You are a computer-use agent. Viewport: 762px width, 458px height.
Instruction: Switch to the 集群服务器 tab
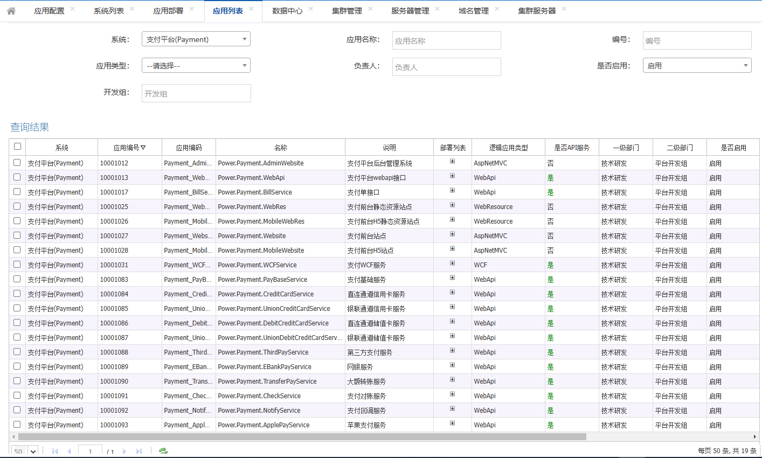pyautogui.click(x=537, y=11)
